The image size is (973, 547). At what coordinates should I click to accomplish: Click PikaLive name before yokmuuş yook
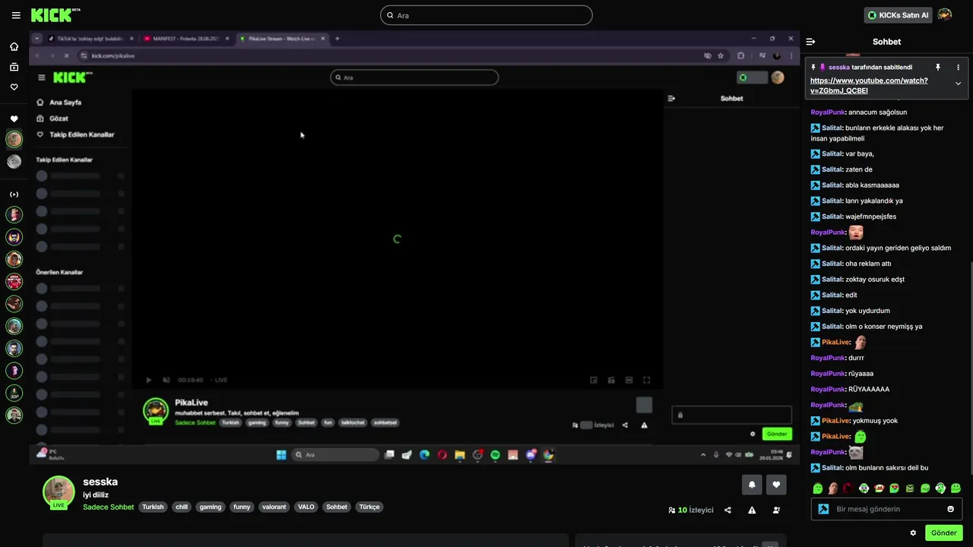point(835,421)
